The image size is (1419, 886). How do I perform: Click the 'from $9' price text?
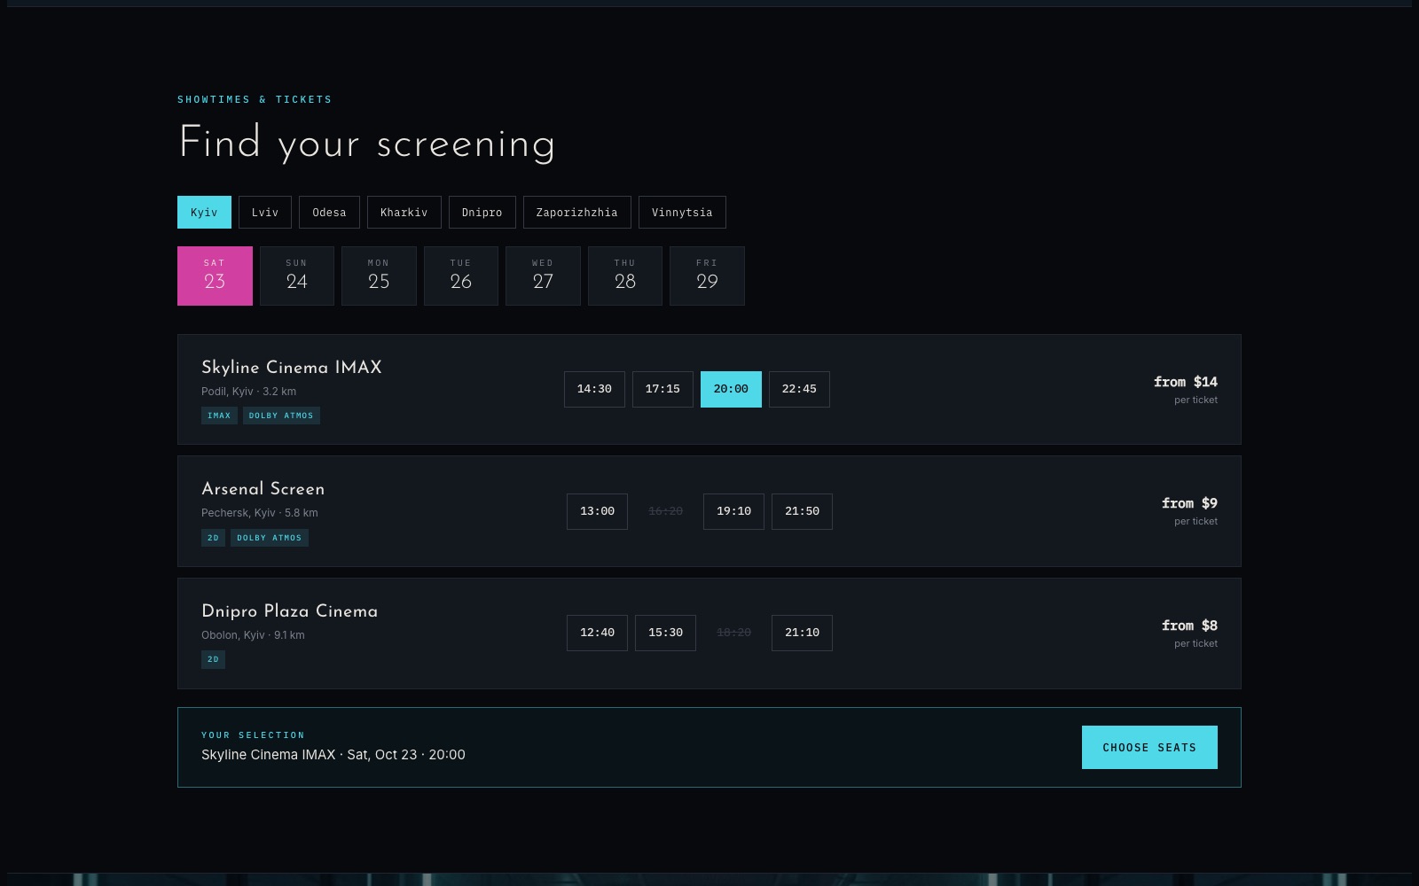coord(1189,503)
